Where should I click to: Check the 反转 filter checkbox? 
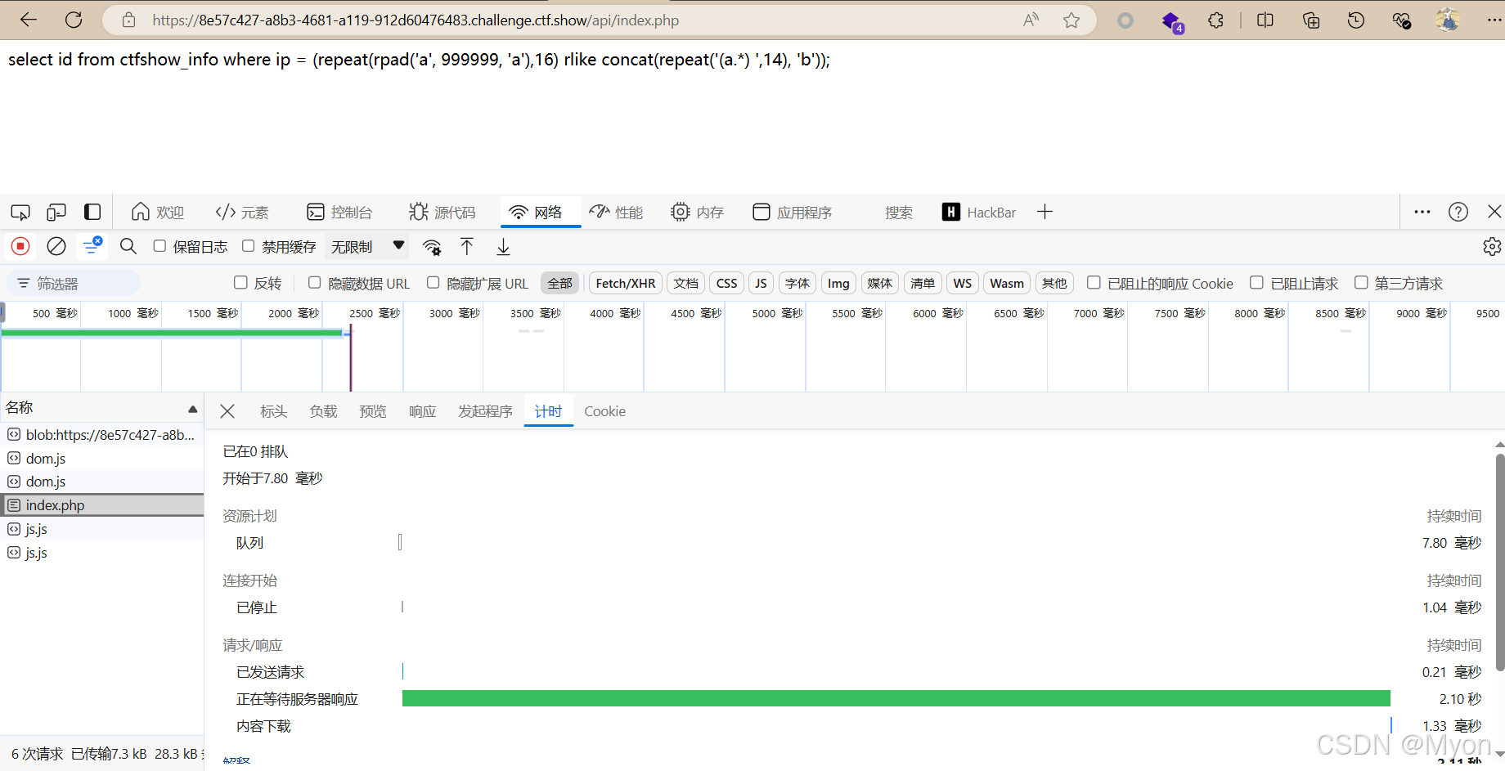pyautogui.click(x=240, y=283)
